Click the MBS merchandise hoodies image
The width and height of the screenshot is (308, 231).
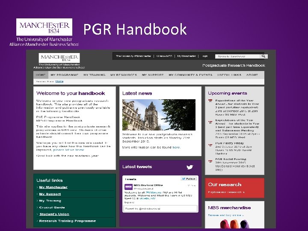point(234,224)
